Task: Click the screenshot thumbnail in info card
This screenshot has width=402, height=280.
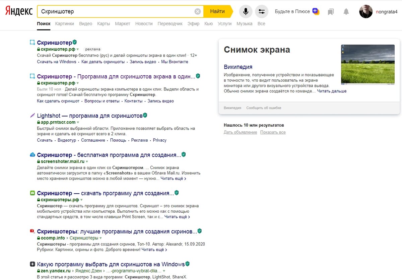Action: (x=368, y=65)
